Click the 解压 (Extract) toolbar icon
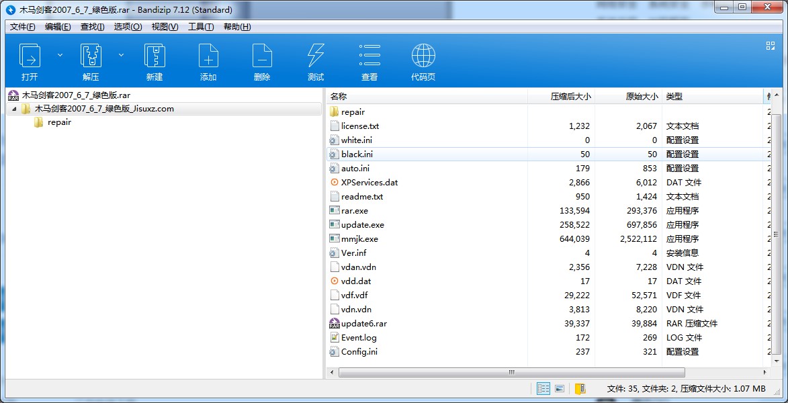The width and height of the screenshot is (788, 403). (x=91, y=56)
